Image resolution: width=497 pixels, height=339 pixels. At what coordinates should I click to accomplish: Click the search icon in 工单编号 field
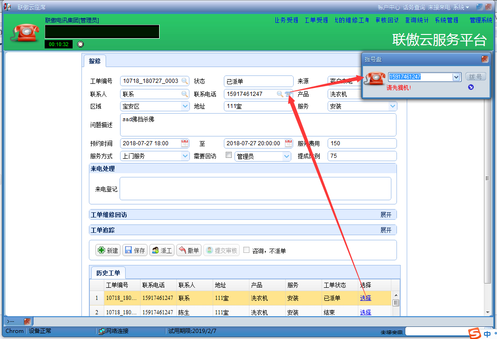click(x=185, y=81)
